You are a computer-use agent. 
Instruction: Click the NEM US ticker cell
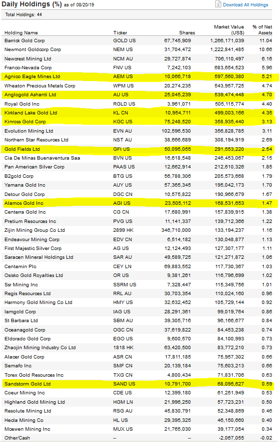[123, 50]
